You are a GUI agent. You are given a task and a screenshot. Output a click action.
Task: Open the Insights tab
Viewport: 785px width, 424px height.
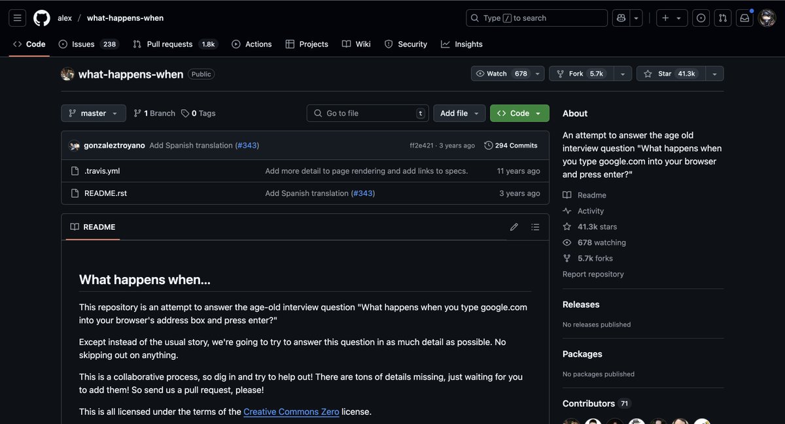[x=462, y=44]
